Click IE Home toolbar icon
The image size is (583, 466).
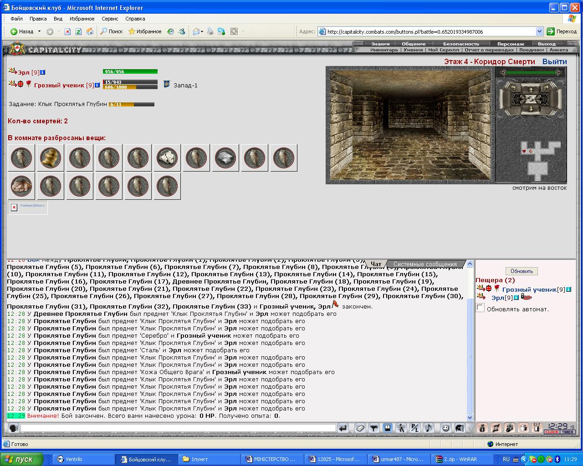90,31
